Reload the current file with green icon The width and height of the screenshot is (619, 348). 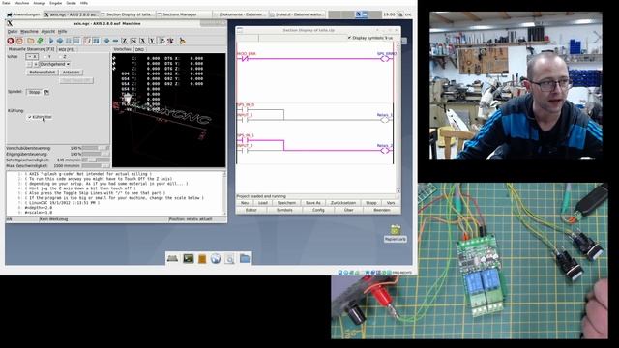click(x=40, y=41)
